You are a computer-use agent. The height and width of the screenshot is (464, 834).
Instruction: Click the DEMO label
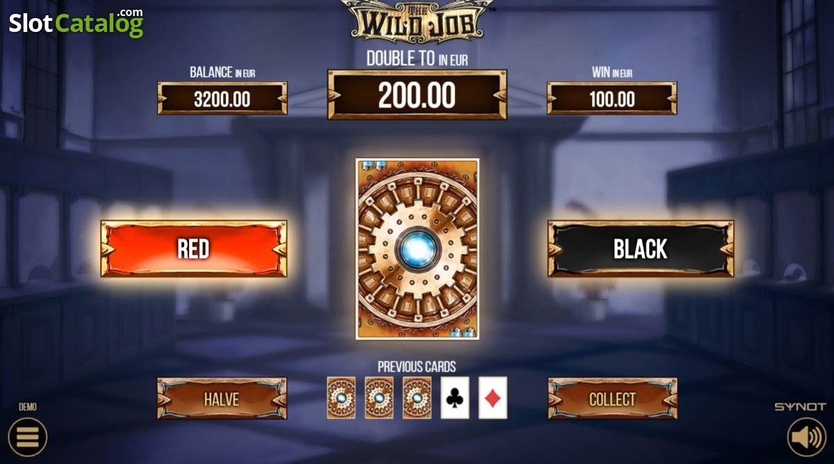28,407
